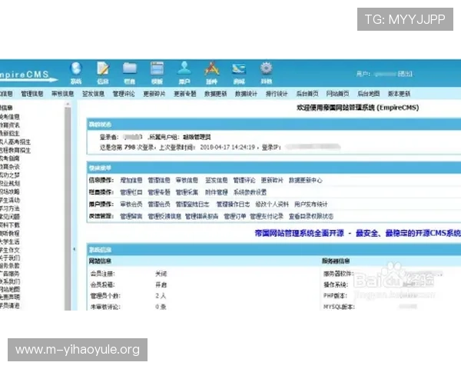Image resolution: width=461 pixels, height=369 pixels.
Task: Open the 修改个人资料 quick link
Action: point(272,204)
